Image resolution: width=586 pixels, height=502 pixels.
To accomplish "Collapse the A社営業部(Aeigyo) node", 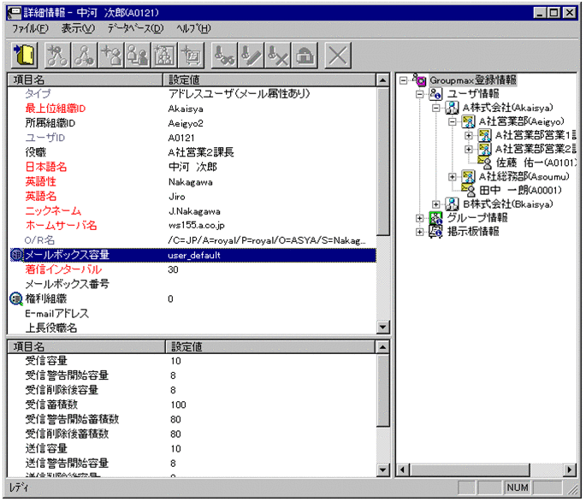I will [453, 121].
